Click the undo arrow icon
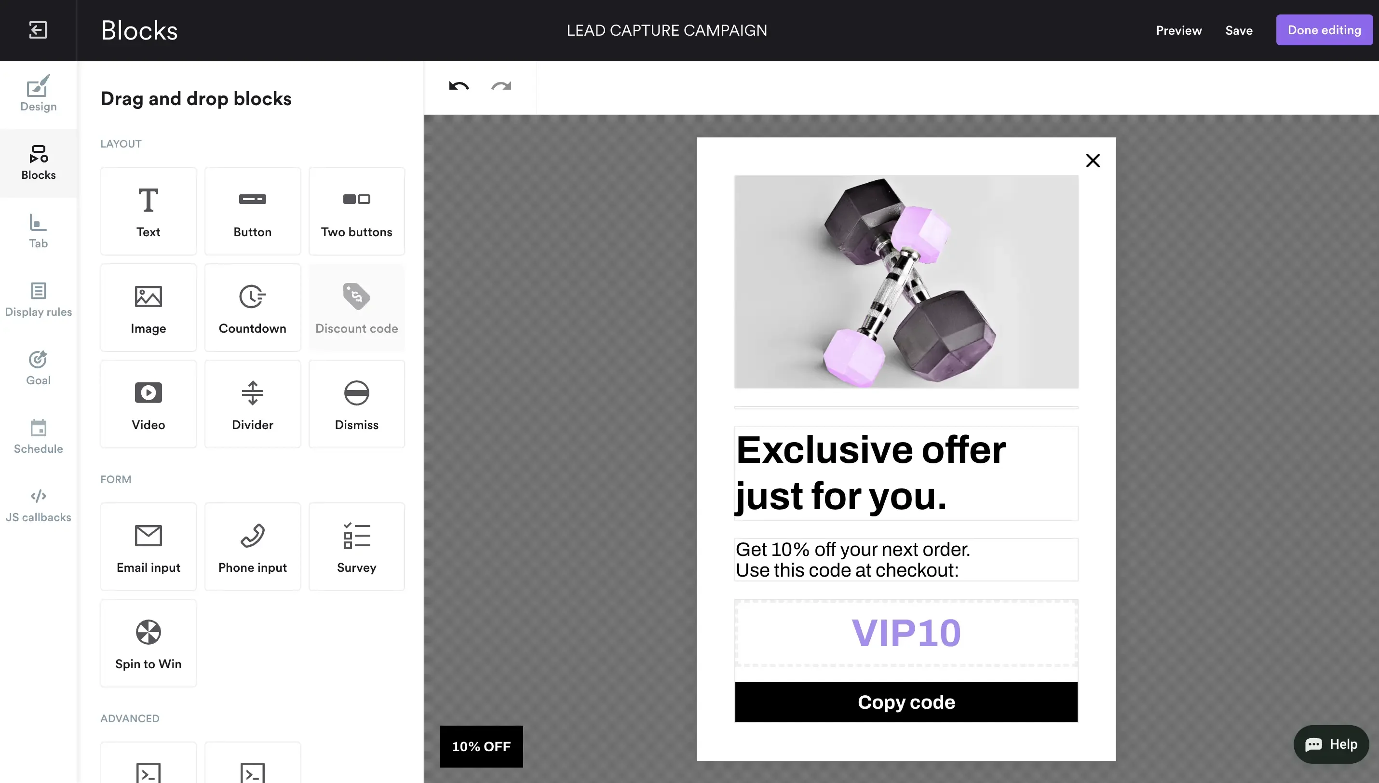 459,86
